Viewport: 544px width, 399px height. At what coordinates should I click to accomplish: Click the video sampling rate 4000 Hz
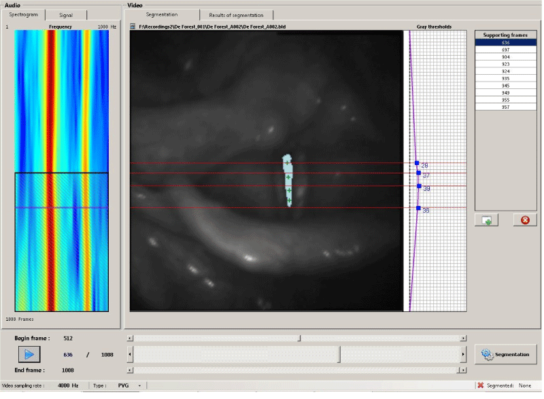[68, 385]
